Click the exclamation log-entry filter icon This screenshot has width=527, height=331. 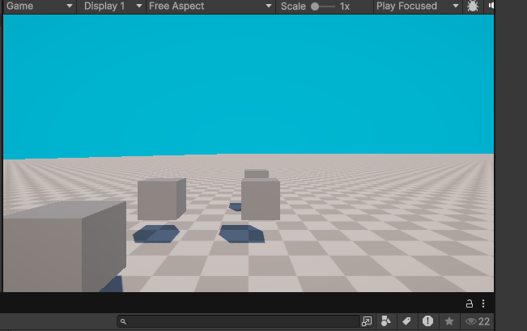[x=427, y=321]
